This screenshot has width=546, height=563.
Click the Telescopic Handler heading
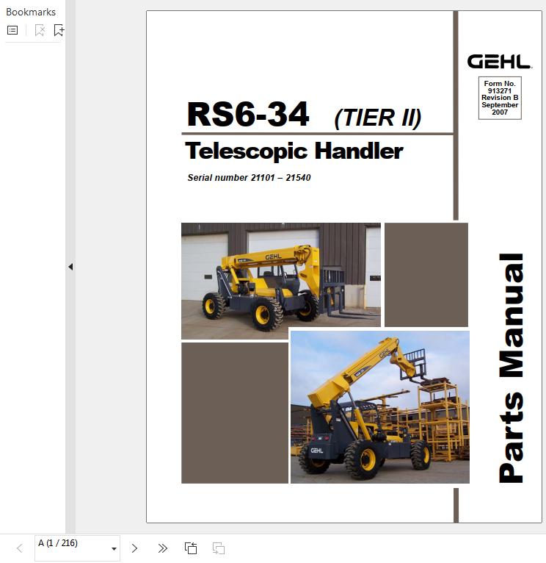coord(294,151)
